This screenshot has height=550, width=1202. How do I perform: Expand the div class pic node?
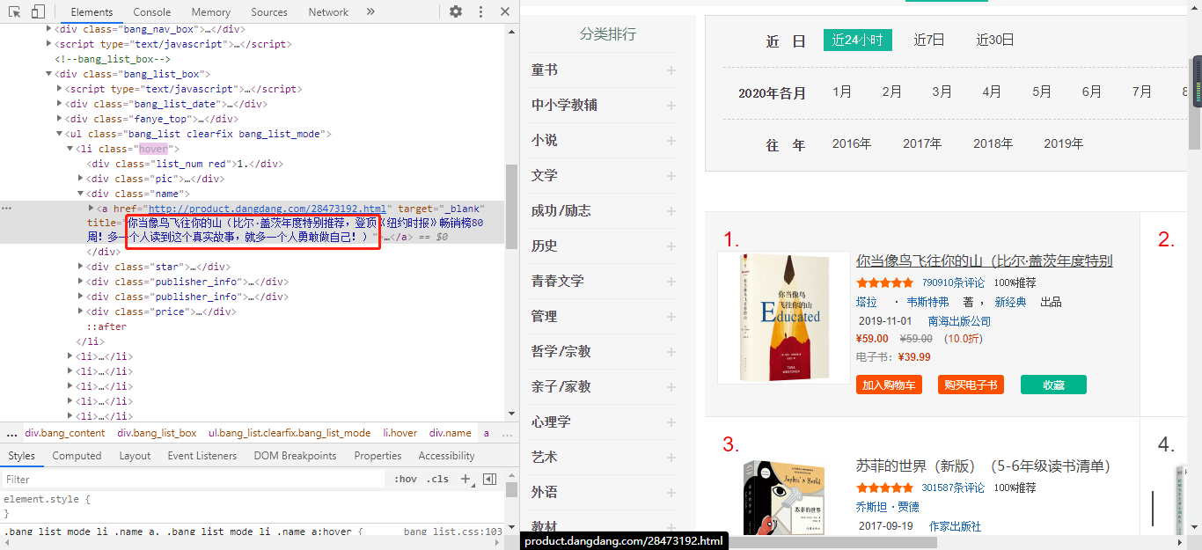[x=80, y=179]
